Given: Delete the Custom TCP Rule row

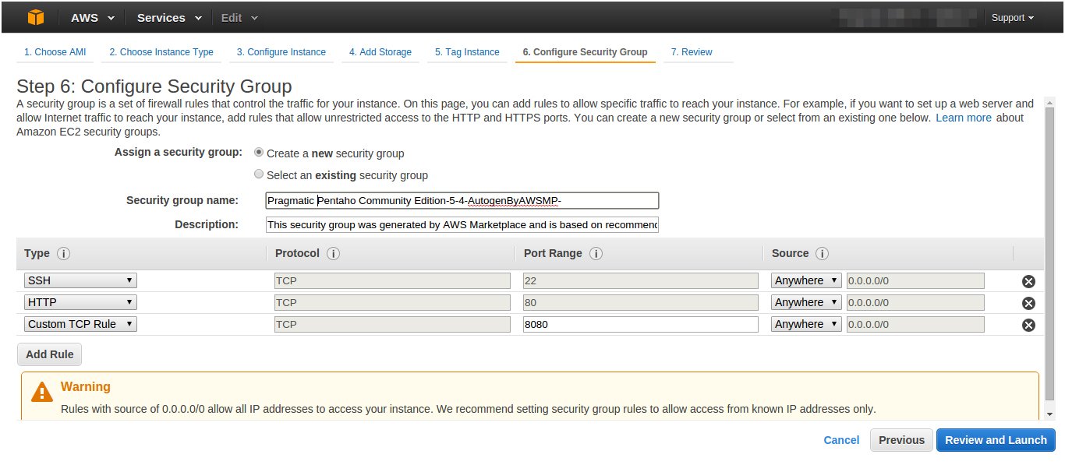Looking at the screenshot, I should [x=1028, y=325].
